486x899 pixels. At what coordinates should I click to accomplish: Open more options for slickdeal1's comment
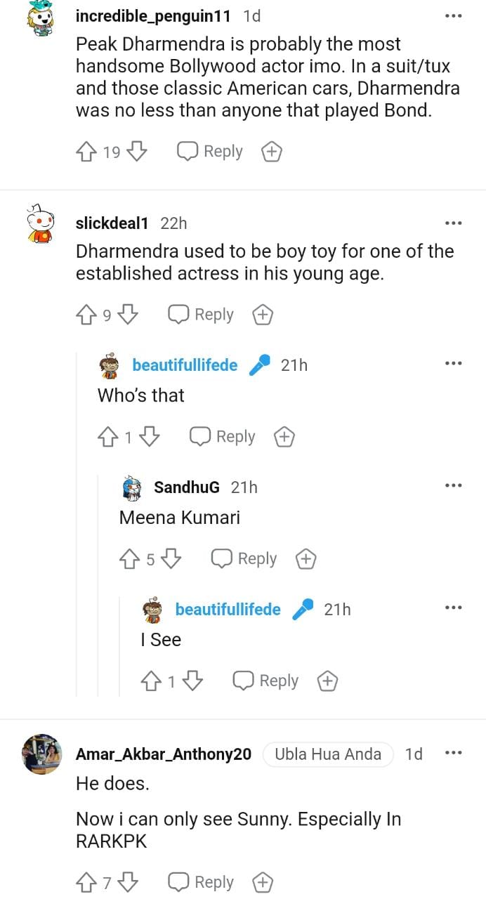454,223
